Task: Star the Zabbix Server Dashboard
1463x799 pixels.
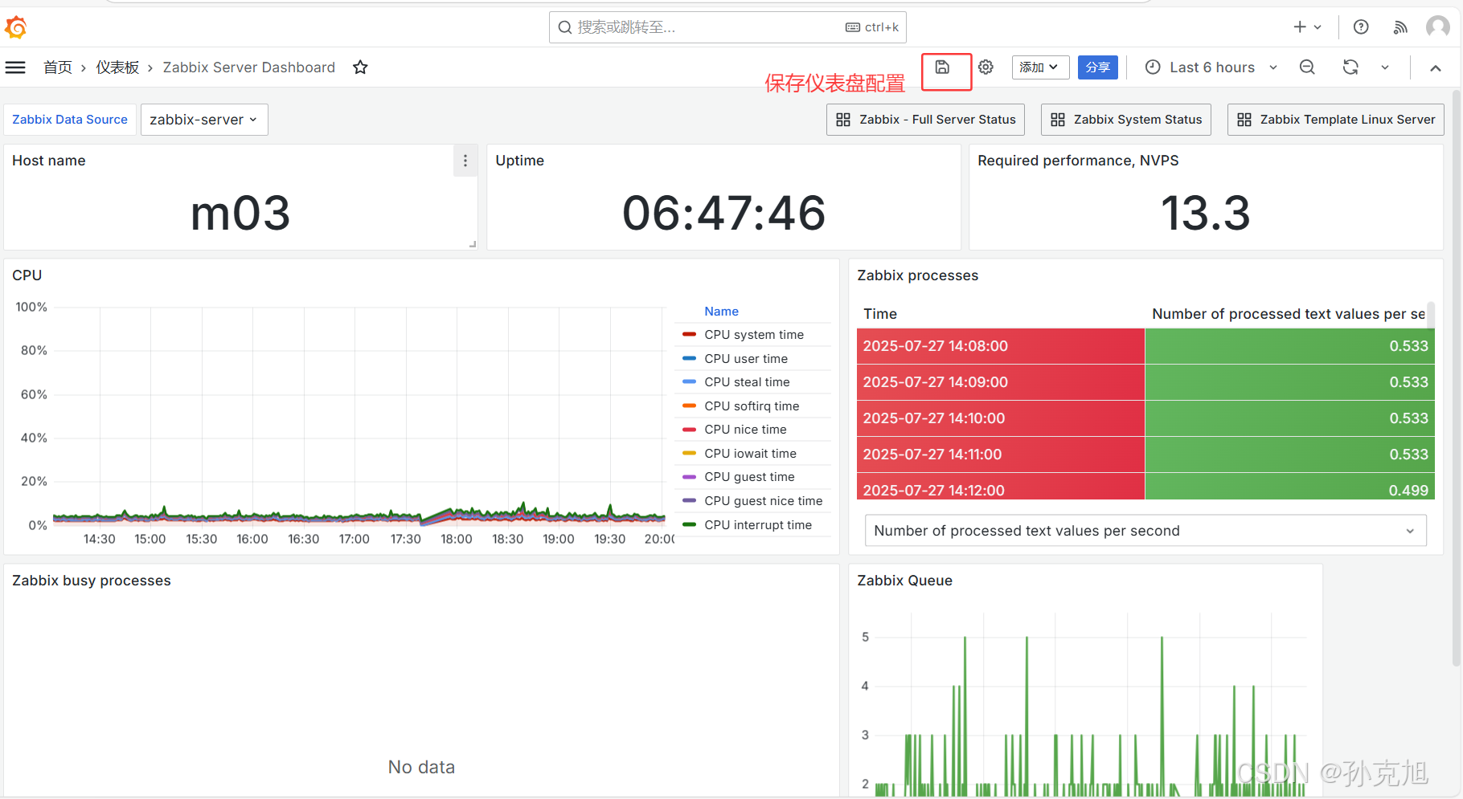Action: point(360,67)
